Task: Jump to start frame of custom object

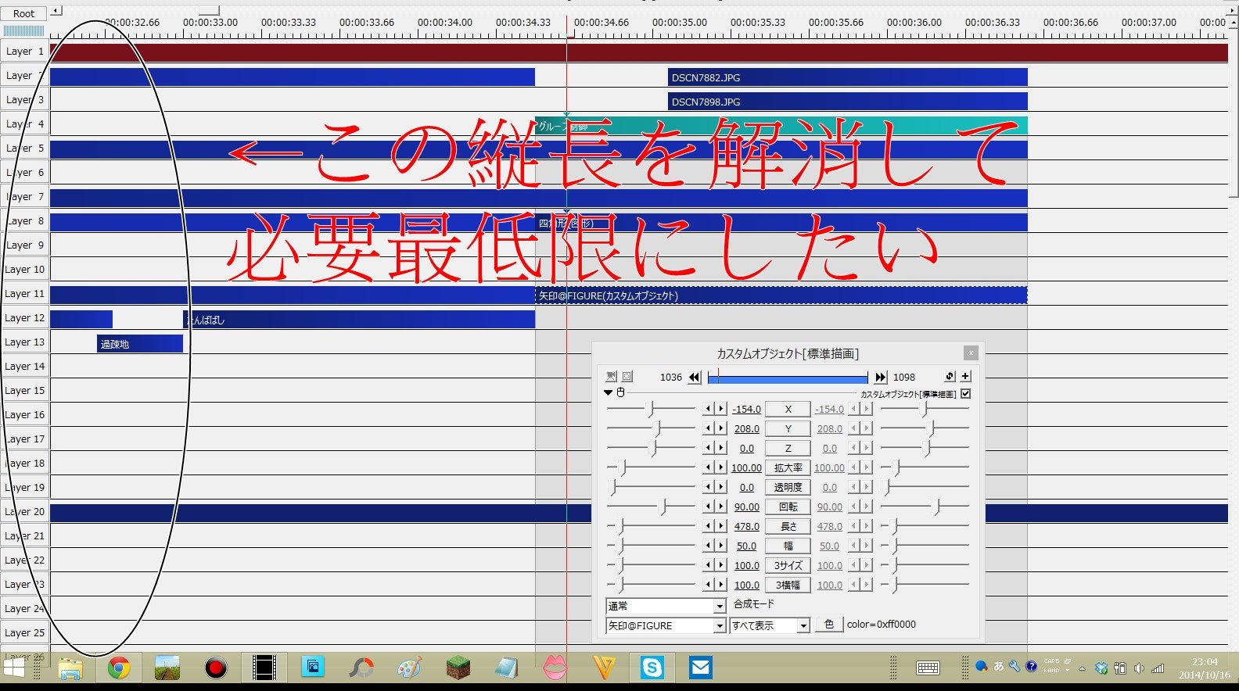Action: coord(694,377)
